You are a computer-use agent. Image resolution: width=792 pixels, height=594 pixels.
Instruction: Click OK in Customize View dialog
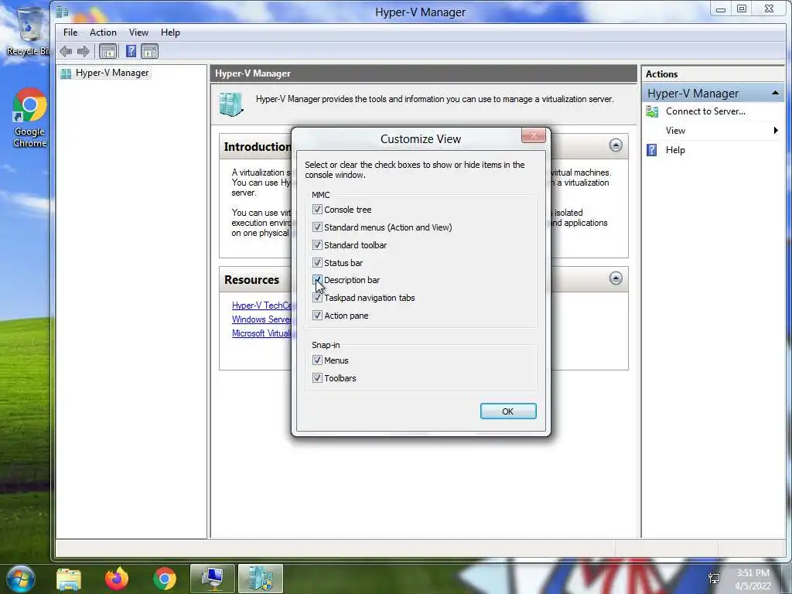pos(507,411)
